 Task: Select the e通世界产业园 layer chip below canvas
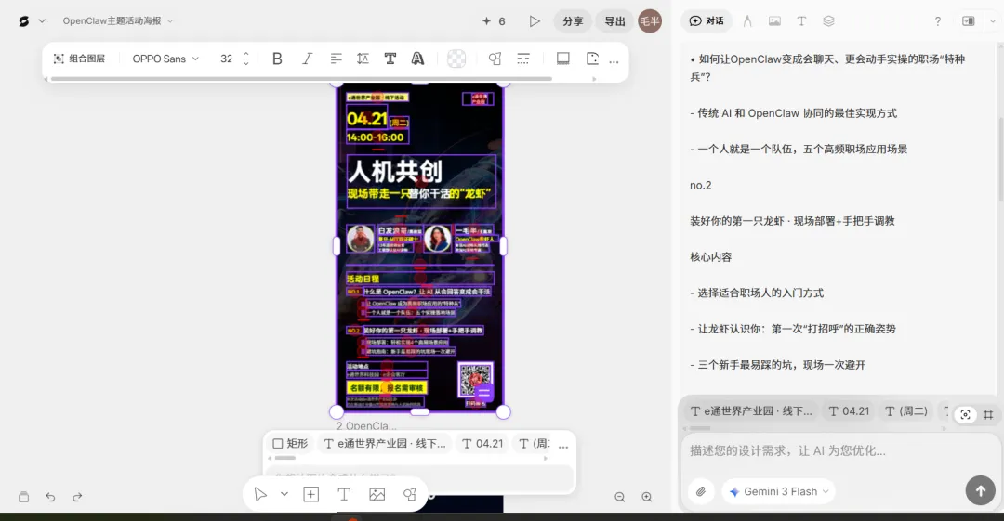coord(385,444)
